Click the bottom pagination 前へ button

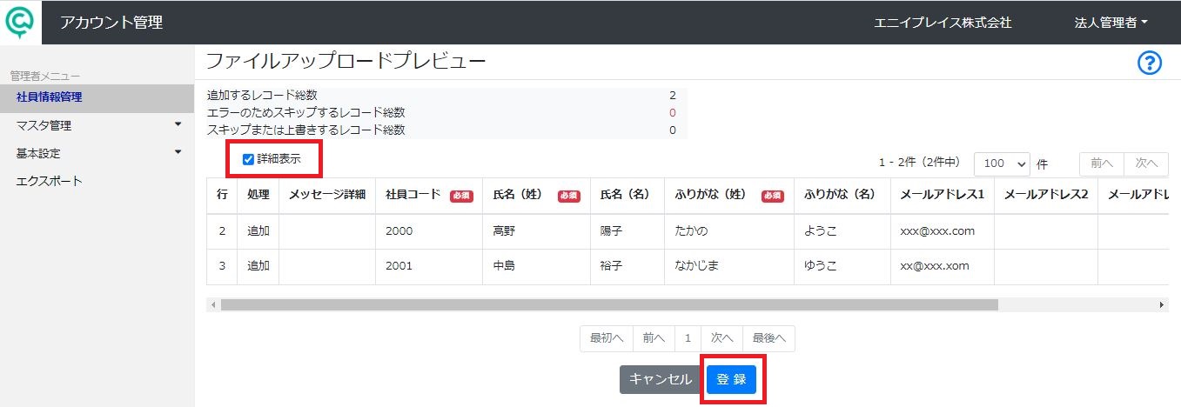[654, 338]
